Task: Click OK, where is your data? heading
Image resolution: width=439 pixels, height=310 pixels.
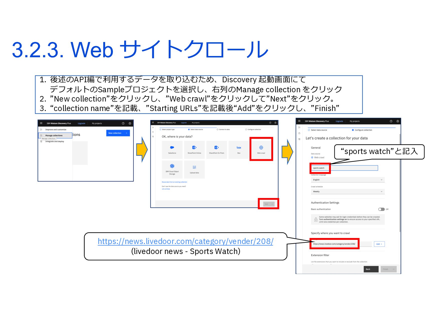Action: click(x=177, y=136)
